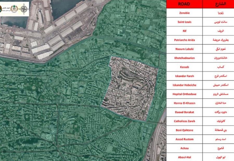
Task: Select Catholicos Zareh road name
Action: point(184,121)
